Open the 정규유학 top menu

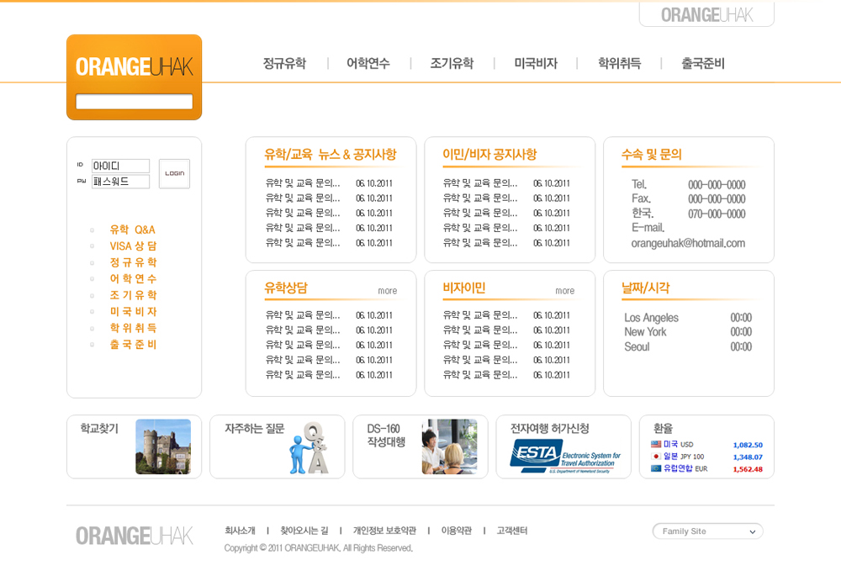click(284, 63)
